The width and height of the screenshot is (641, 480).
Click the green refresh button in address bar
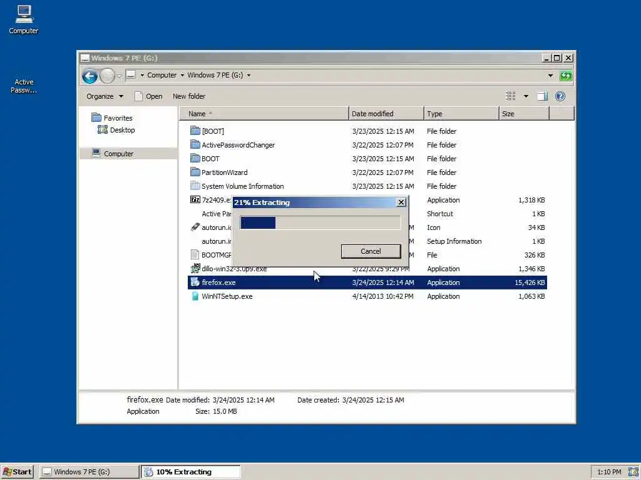(x=566, y=76)
